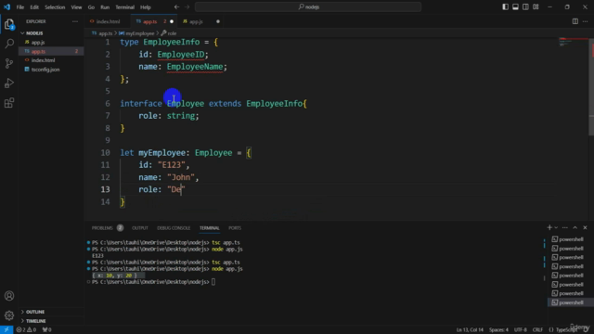The image size is (594, 334).
Task: Open the Search view in the activity bar
Action: point(9,44)
